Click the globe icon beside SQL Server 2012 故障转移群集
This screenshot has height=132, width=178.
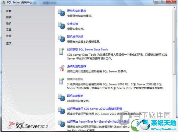tap(61, 111)
